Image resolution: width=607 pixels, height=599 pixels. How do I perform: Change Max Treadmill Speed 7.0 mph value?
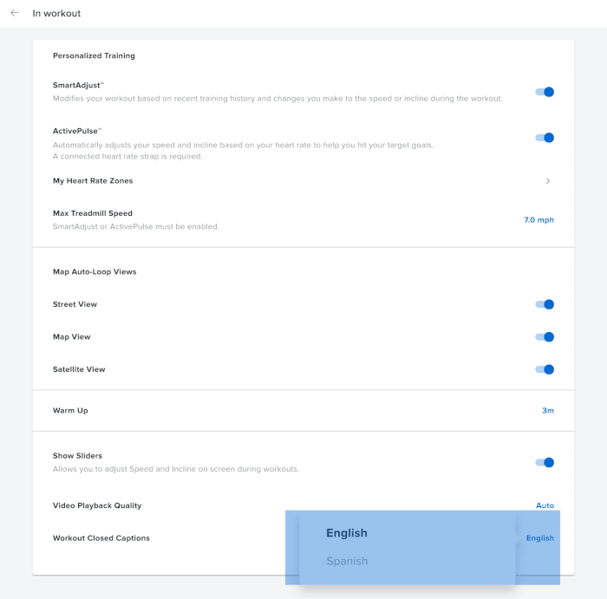pos(538,220)
